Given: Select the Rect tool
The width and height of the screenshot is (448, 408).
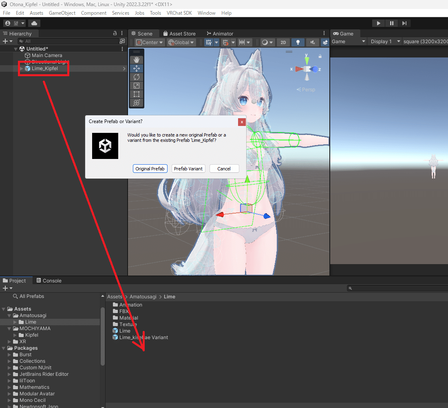Looking at the screenshot, I should point(137,94).
